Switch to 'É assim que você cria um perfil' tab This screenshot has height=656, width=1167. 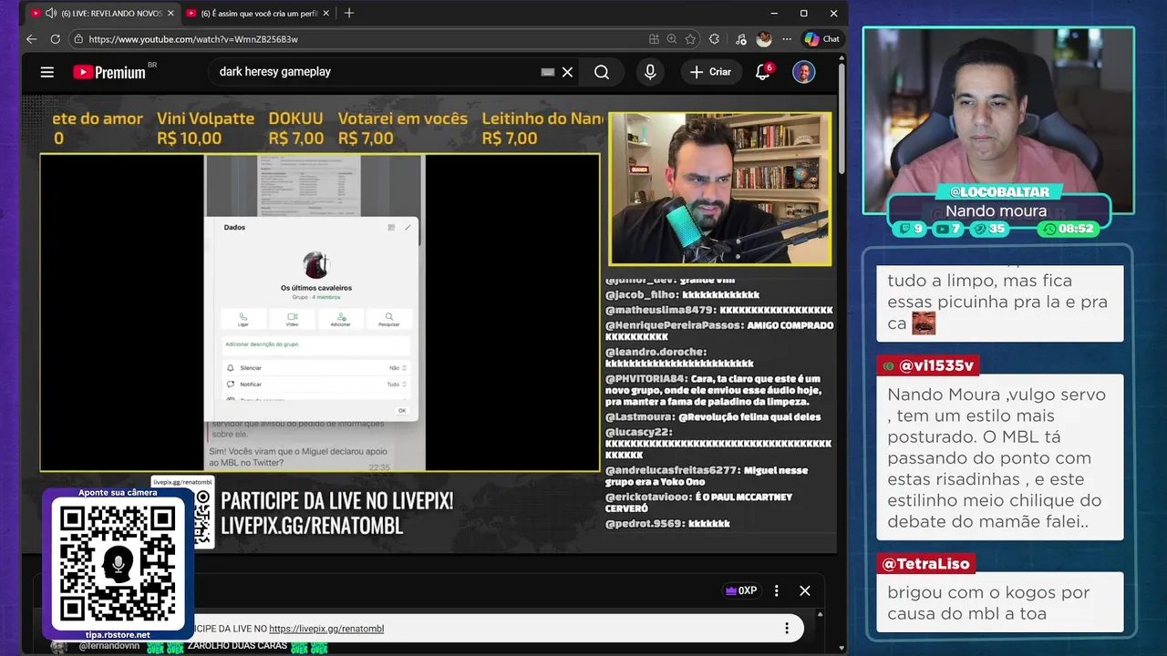coord(259,14)
